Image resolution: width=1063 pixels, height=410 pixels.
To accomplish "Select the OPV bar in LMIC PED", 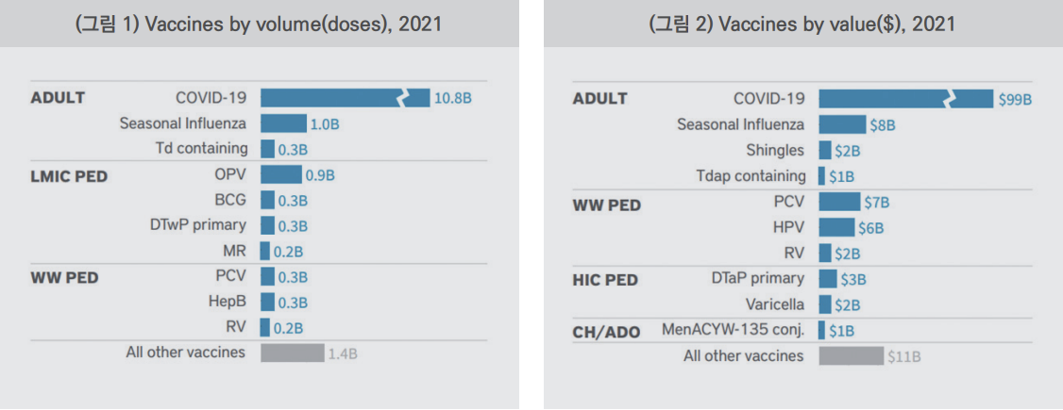I will (x=281, y=175).
